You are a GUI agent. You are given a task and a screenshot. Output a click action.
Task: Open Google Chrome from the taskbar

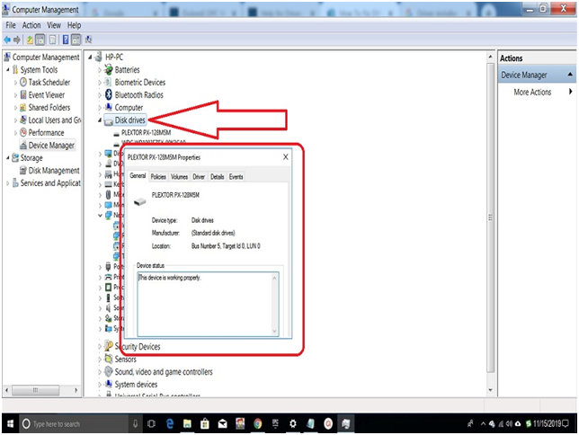coord(258,423)
